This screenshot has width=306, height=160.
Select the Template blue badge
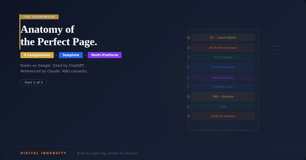tap(71, 55)
